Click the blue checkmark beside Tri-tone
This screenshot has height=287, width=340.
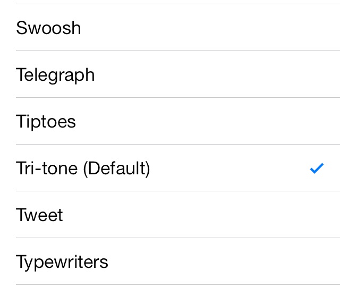coord(317,168)
